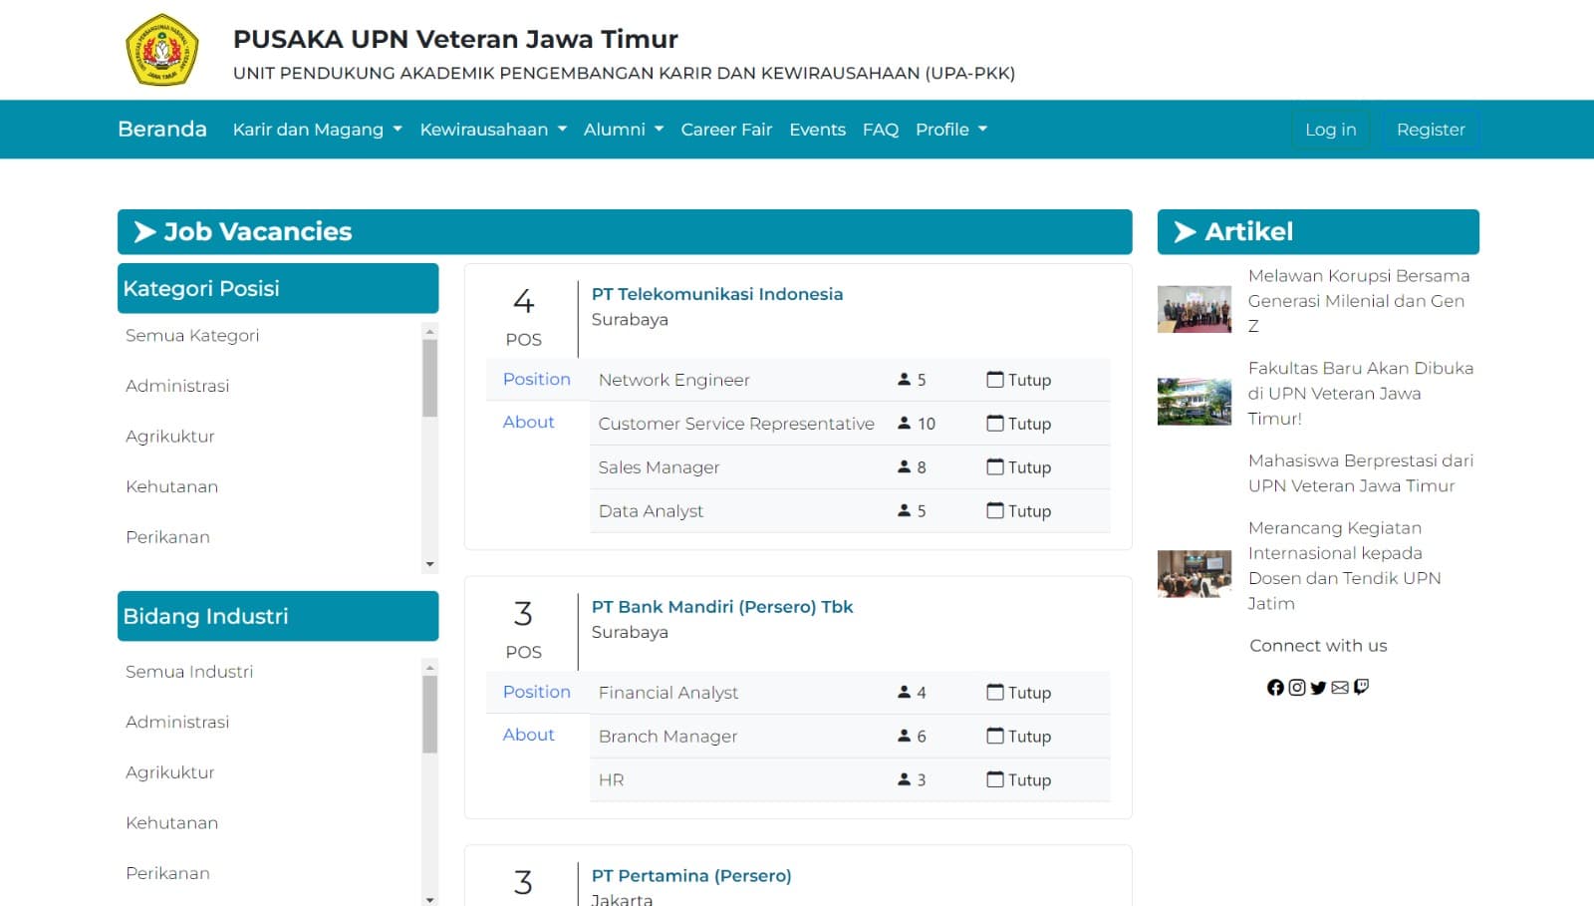Open the university's Facebook page icon
Image resolution: width=1594 pixels, height=906 pixels.
pos(1276,687)
